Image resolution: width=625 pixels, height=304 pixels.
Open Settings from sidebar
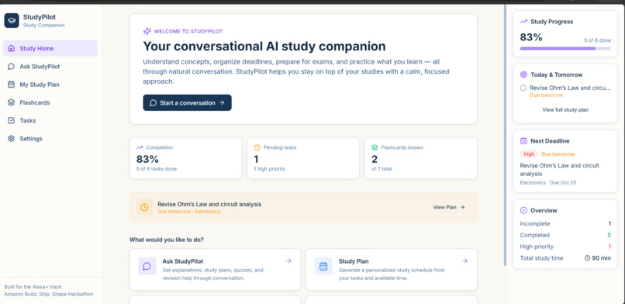(x=50, y=139)
